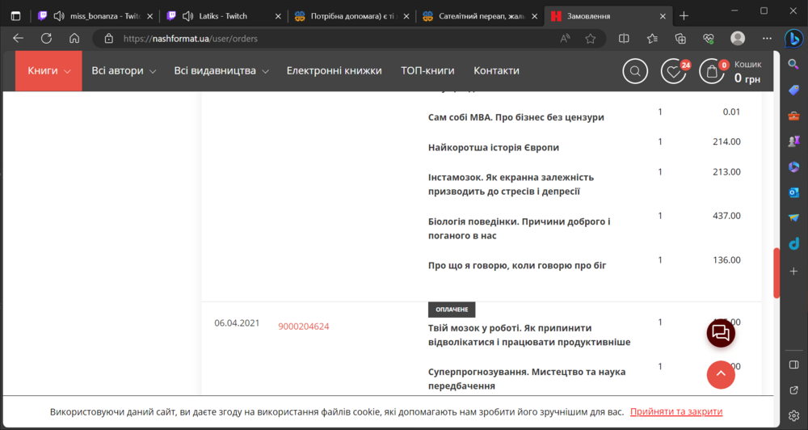
Task: Open Контакти menu item
Action: (x=496, y=70)
